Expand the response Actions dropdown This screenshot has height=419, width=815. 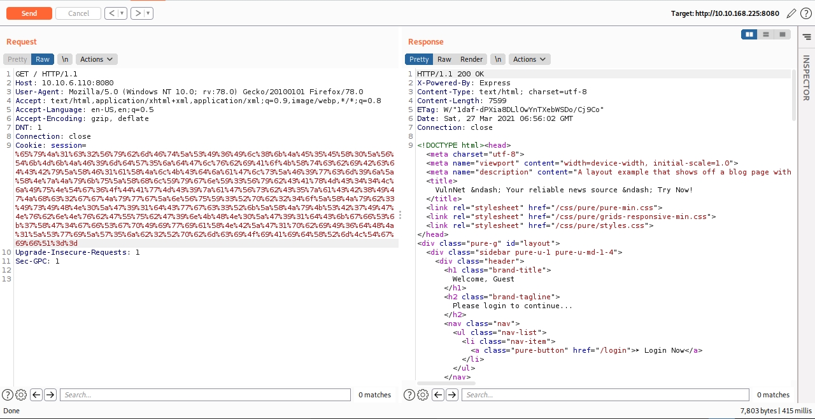[x=529, y=59]
